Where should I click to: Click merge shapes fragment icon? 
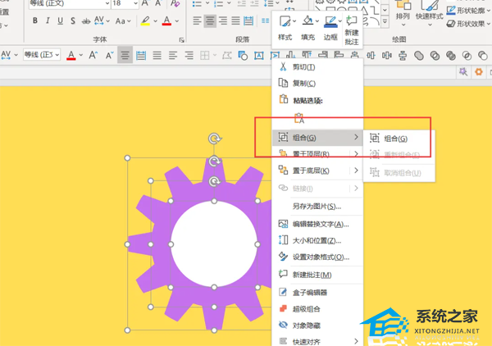pos(451,56)
